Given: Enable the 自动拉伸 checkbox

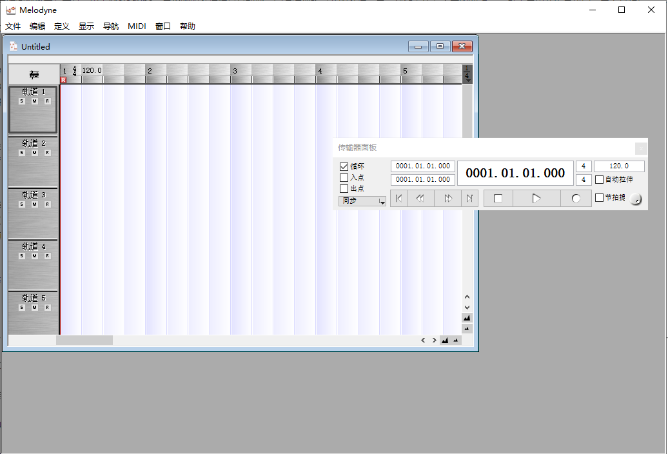Looking at the screenshot, I should point(599,180).
